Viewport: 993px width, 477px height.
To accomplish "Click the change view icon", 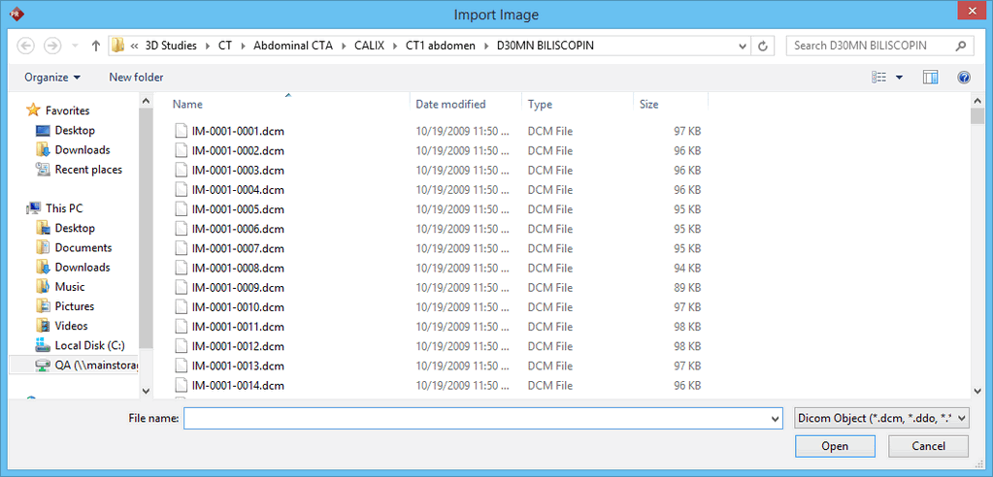I will tap(879, 78).
